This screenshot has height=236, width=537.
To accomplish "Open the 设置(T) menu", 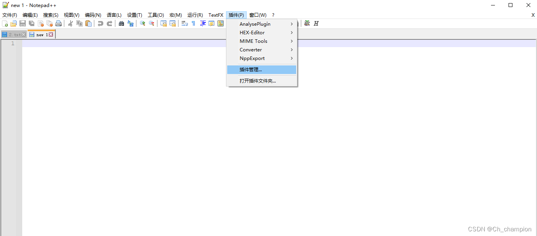I will [x=134, y=15].
